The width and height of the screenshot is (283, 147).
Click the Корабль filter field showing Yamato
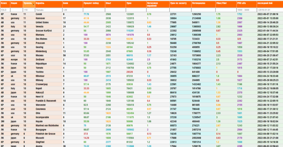[x=49, y=10]
